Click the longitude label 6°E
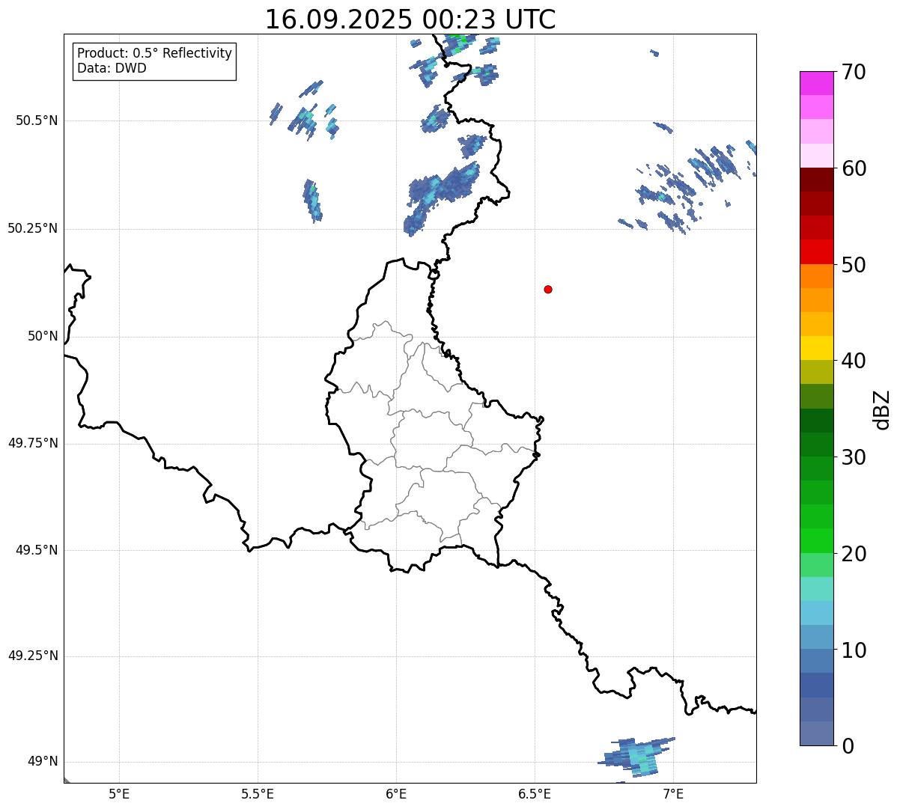Screen dimensions: 900x809 click(396, 793)
